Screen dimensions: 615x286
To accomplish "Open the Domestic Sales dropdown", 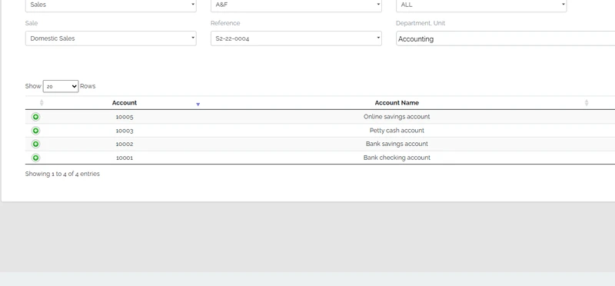I will [x=111, y=38].
